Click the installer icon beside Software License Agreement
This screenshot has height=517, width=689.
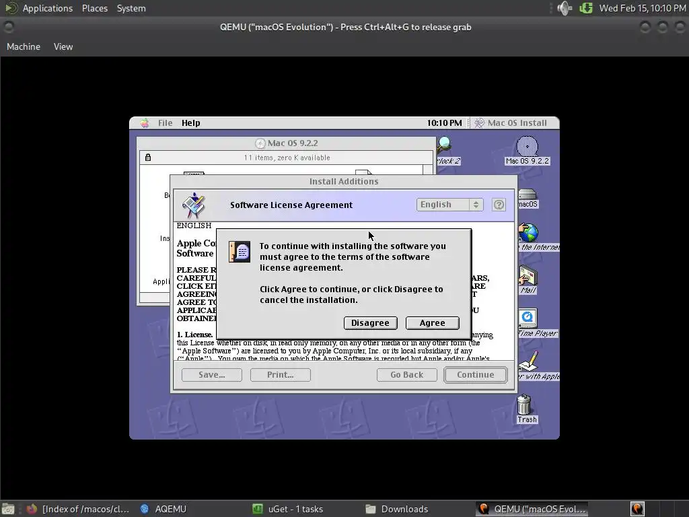pos(194,205)
